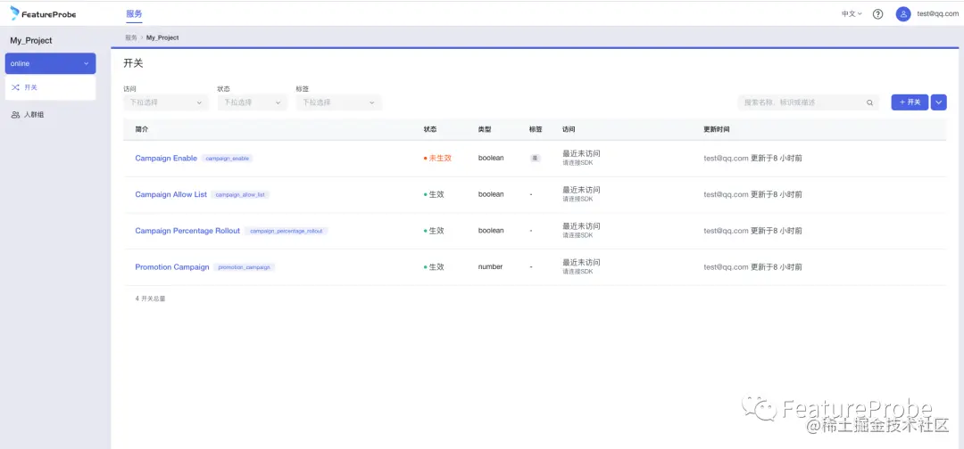The width and height of the screenshot is (964, 449).
Task: Click the FeatureProbe logo
Action: [x=43, y=13]
